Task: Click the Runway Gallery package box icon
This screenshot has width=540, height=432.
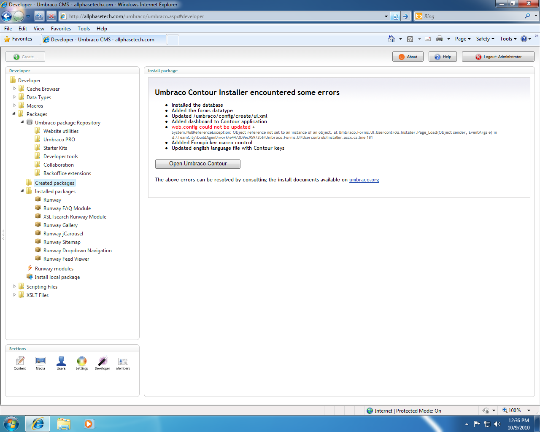Action: [38, 225]
